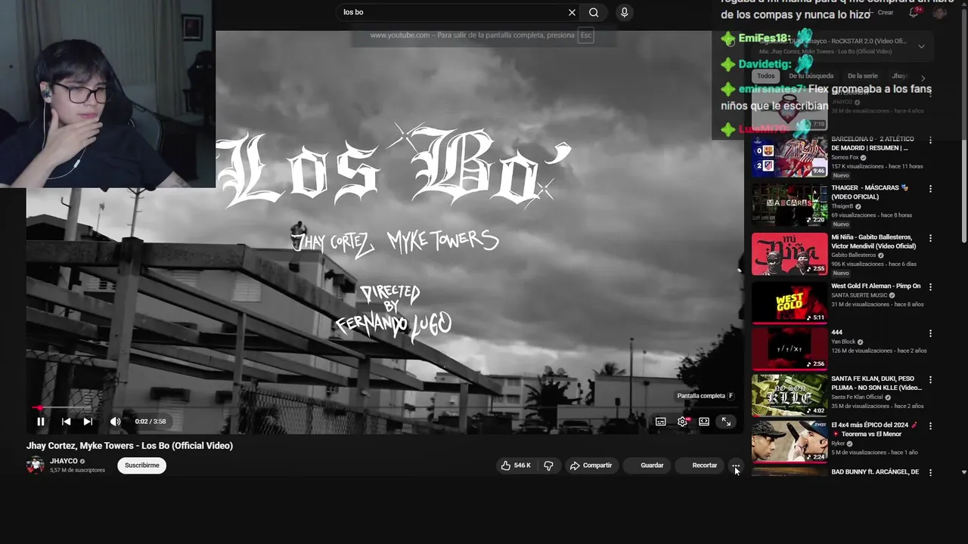Click the search magnifier button

point(594,12)
